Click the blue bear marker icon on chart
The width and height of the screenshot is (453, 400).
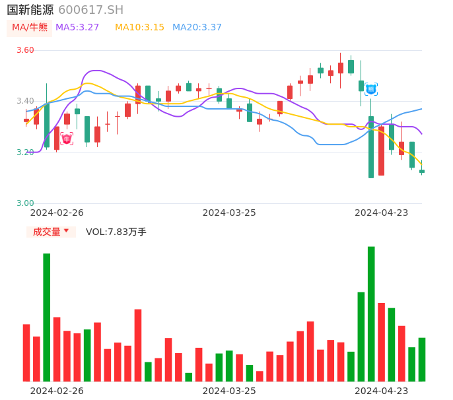tap(371, 89)
